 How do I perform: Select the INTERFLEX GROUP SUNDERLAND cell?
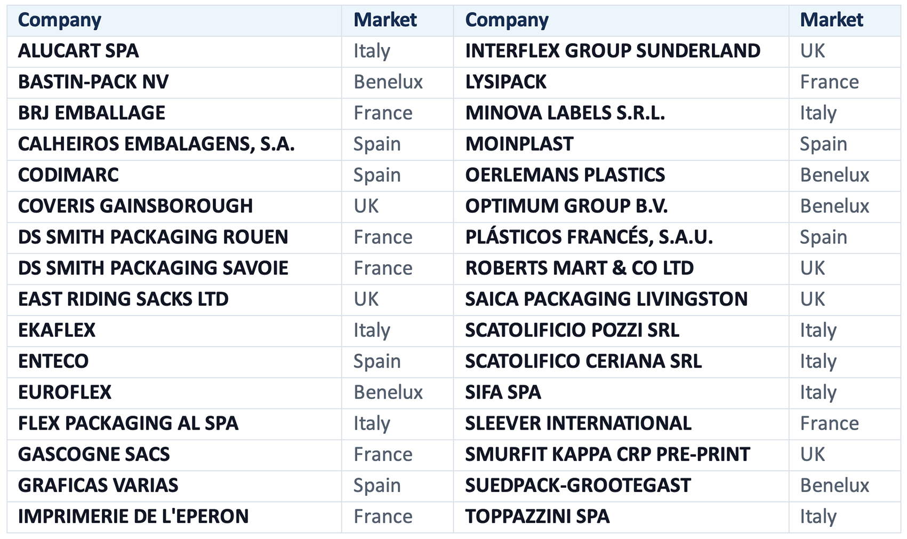click(x=621, y=51)
